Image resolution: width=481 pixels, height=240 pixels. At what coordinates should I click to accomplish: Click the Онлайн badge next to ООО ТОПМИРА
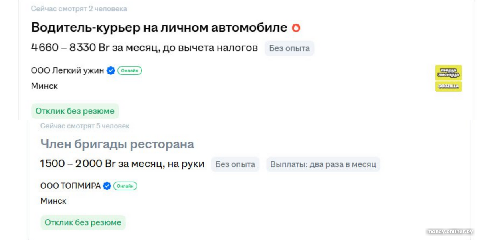[125, 186]
